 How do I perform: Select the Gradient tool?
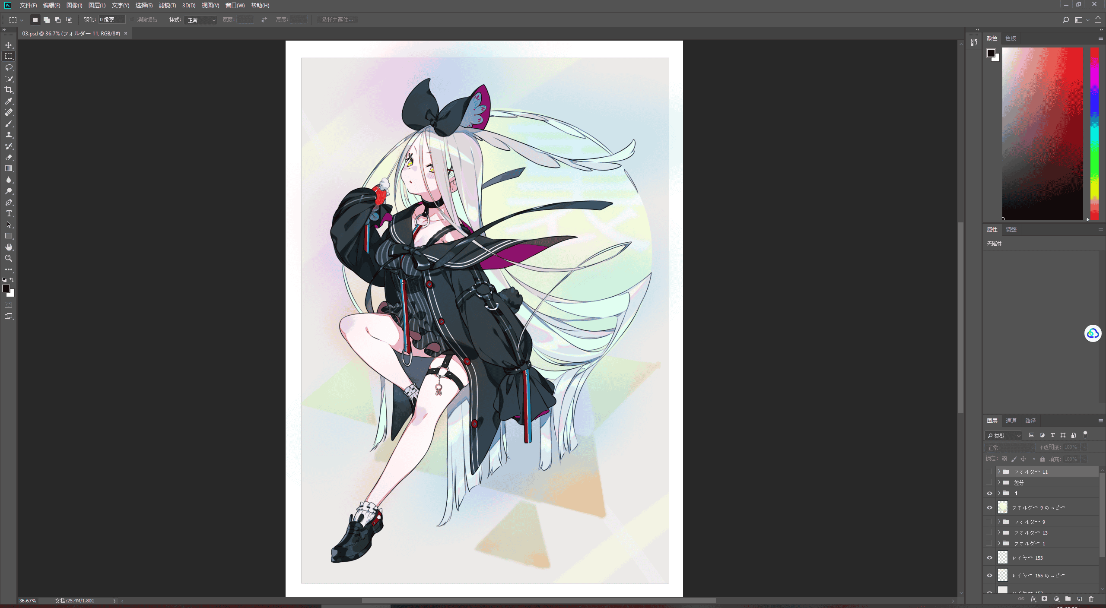pyautogui.click(x=9, y=168)
